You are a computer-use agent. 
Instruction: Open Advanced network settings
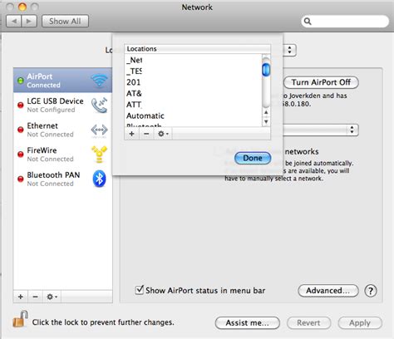pos(328,291)
